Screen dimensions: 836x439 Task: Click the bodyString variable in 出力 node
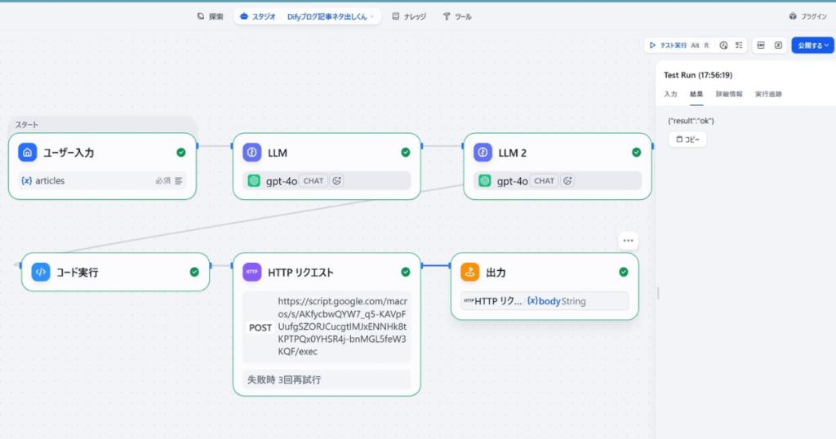click(557, 302)
